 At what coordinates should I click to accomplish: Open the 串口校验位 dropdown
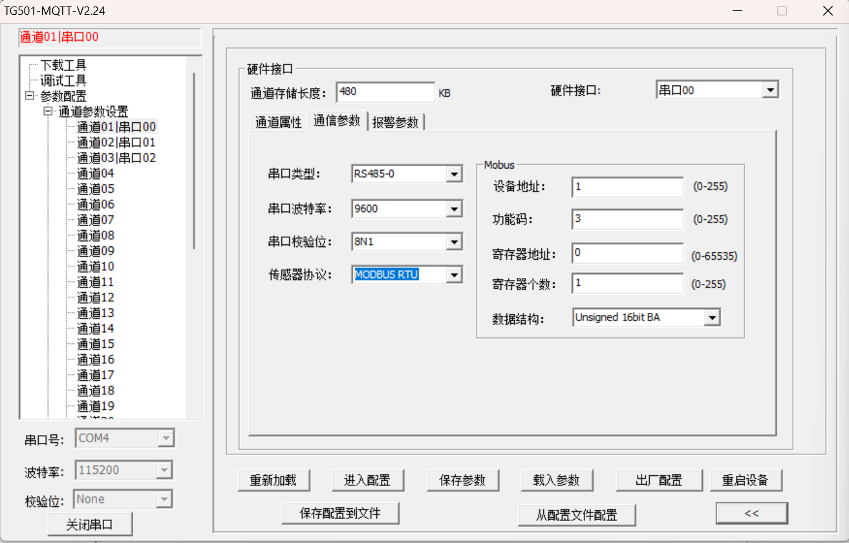click(455, 242)
